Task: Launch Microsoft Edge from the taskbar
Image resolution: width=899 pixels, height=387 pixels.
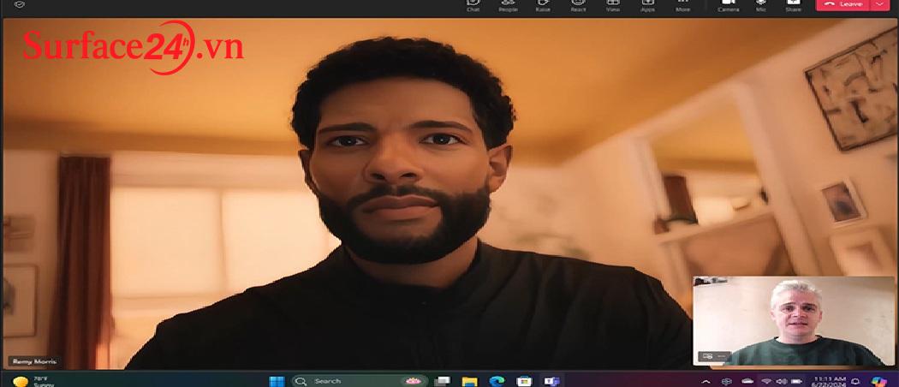Action: click(x=497, y=380)
